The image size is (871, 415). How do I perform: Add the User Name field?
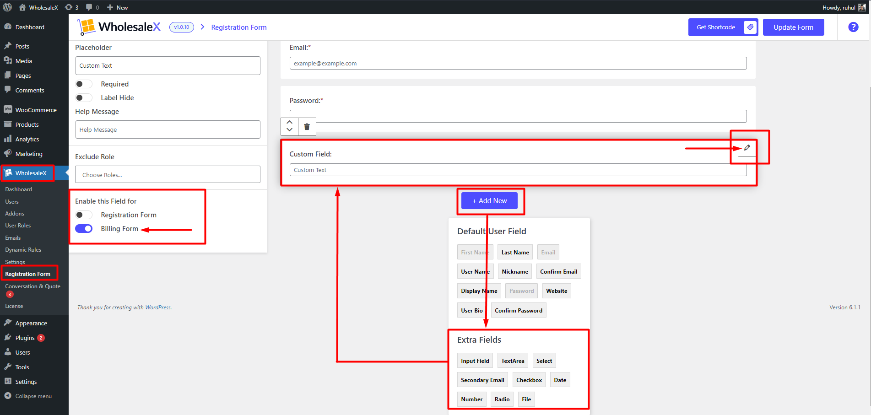tap(475, 271)
